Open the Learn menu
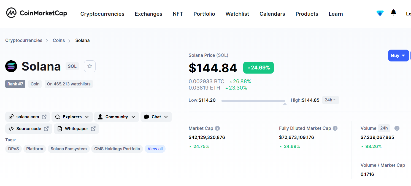This screenshot has height=186, width=411. pos(336,14)
